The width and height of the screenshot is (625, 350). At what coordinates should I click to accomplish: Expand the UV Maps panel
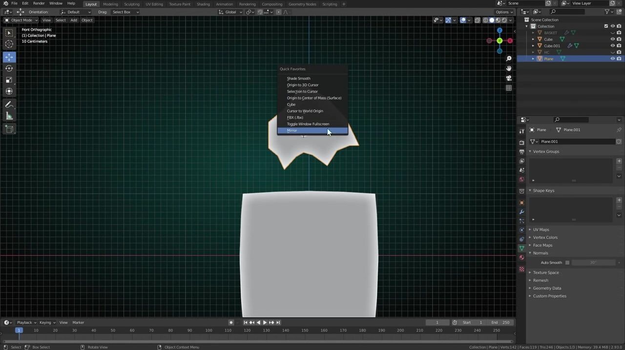point(541,229)
